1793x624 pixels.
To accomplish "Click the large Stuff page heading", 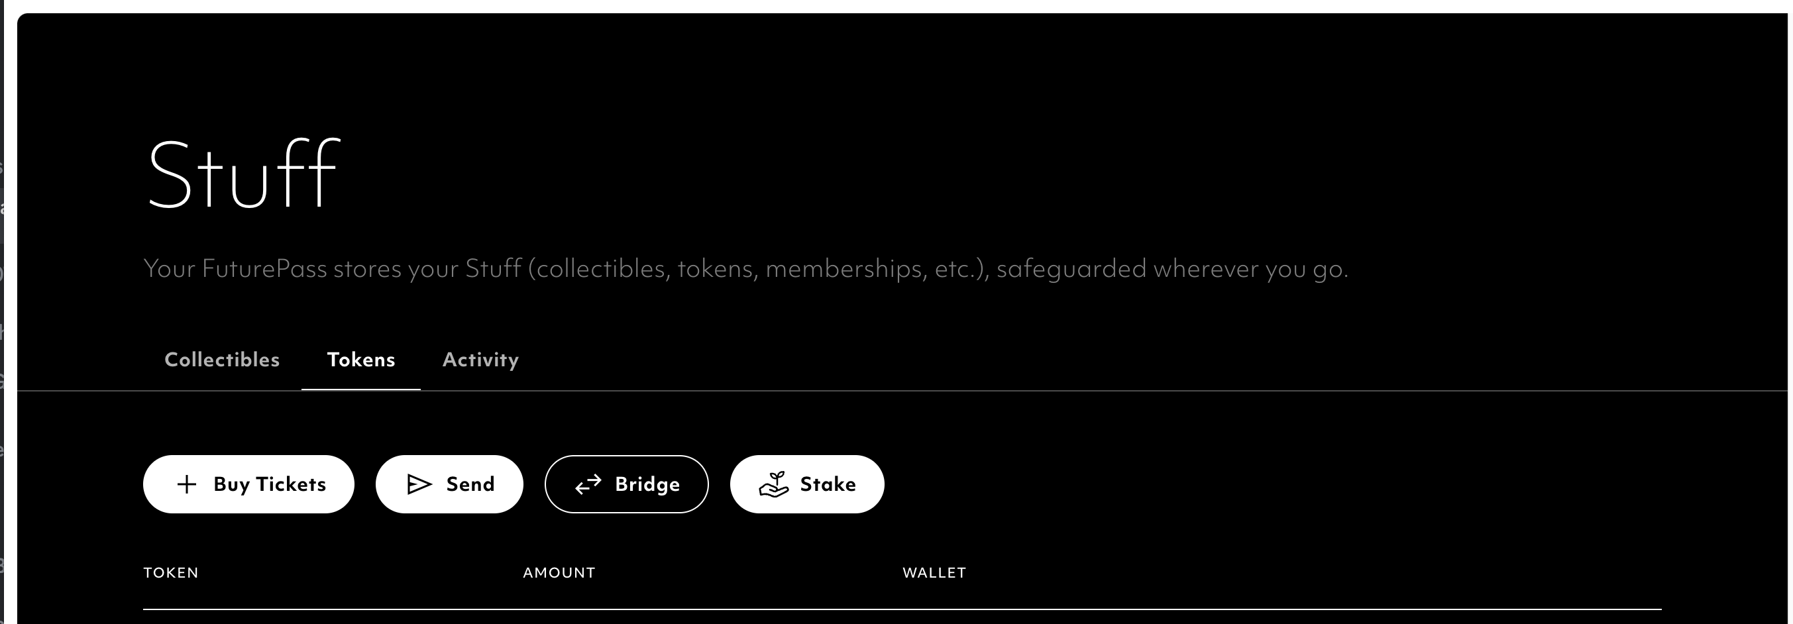I will click(243, 174).
